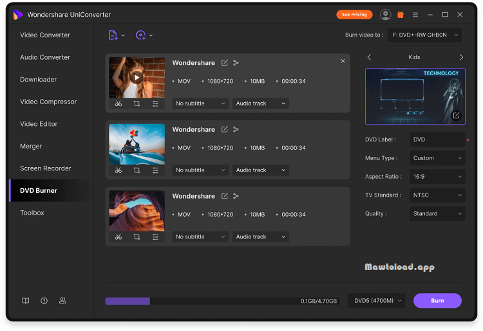
Task: Open the Quality Standard dropdown
Action: tap(437, 213)
